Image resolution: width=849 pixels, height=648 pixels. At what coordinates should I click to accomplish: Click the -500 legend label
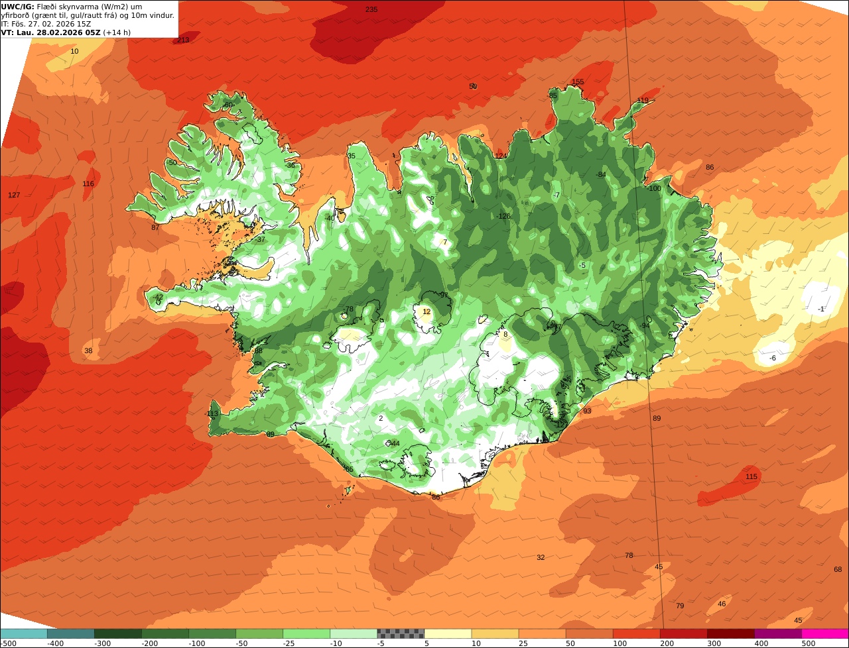(x=8, y=643)
